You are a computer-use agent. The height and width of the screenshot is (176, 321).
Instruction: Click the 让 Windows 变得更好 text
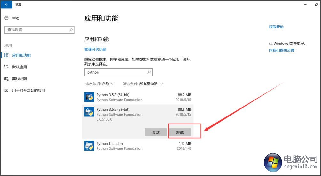pos(287,44)
